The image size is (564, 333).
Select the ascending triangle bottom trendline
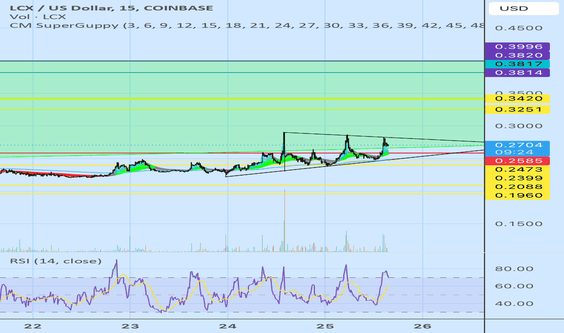click(355, 163)
